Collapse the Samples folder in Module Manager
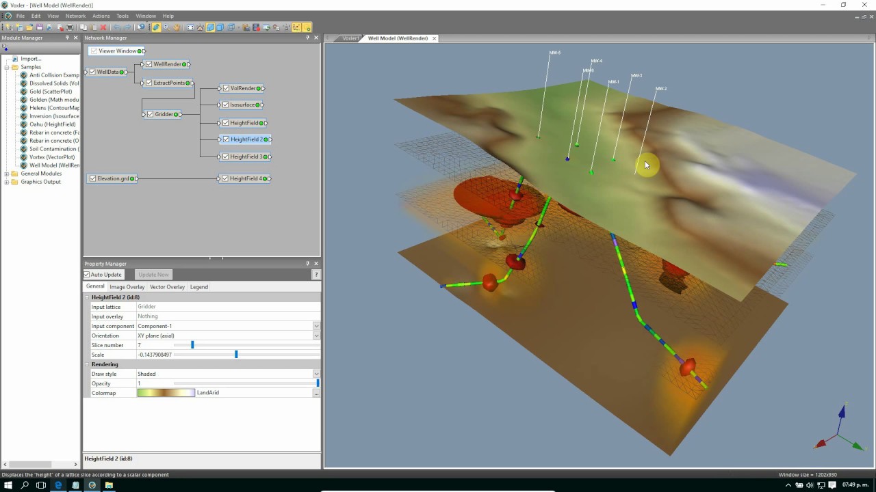876x492 pixels. point(7,67)
